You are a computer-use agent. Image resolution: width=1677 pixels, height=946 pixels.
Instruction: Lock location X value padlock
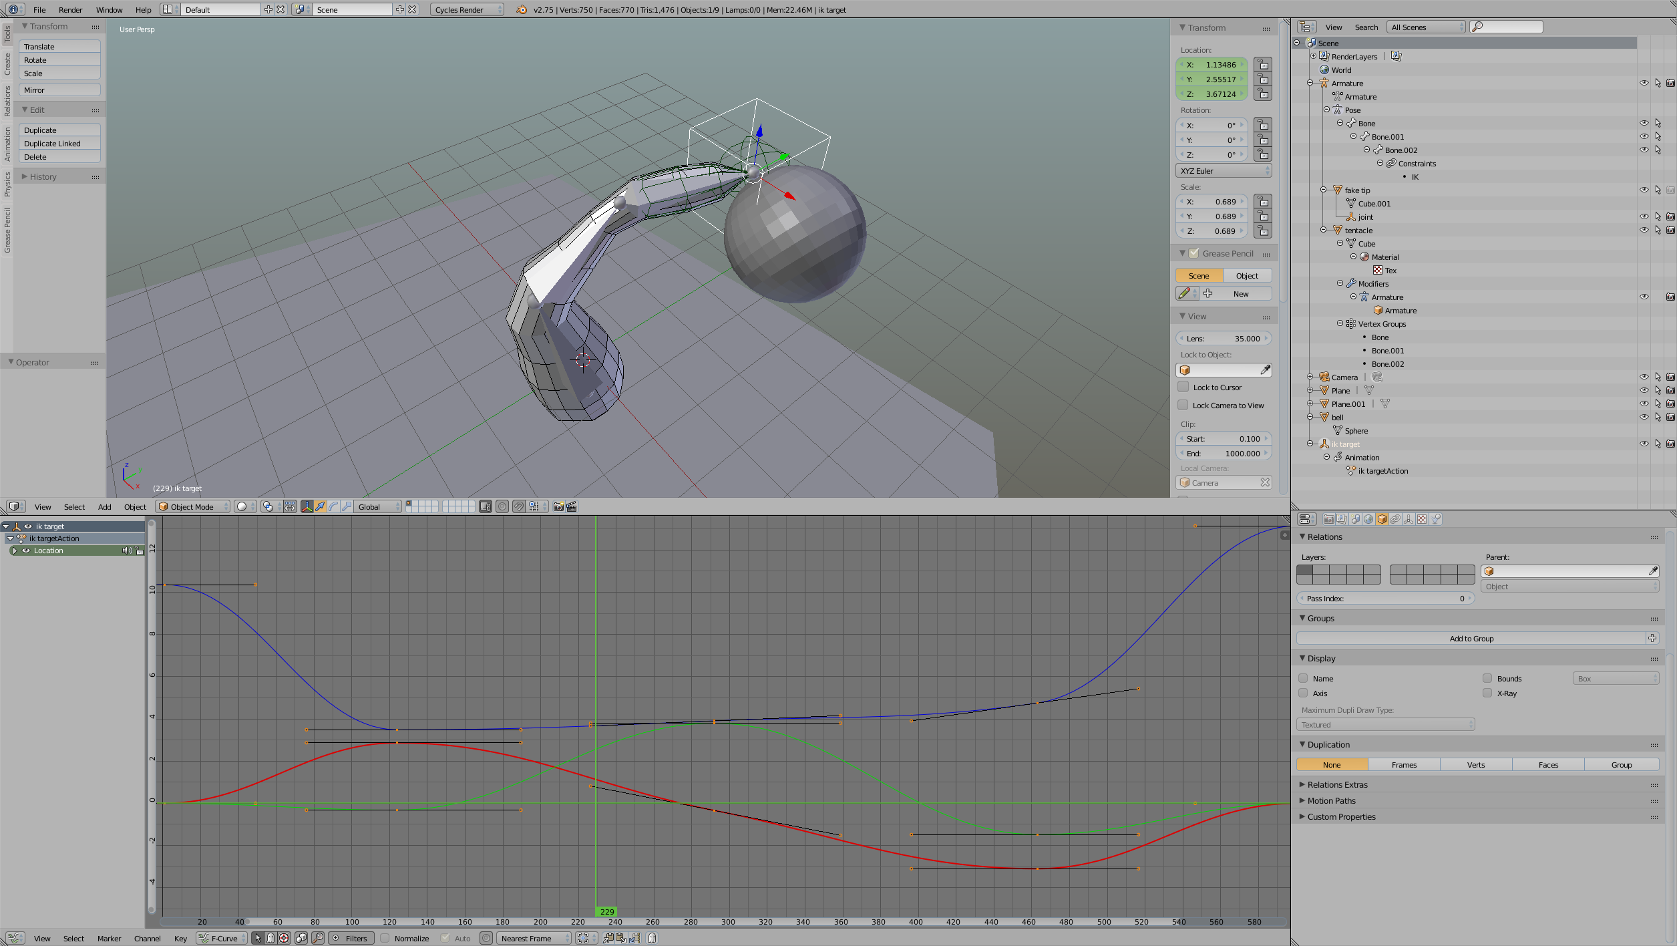[x=1262, y=64]
